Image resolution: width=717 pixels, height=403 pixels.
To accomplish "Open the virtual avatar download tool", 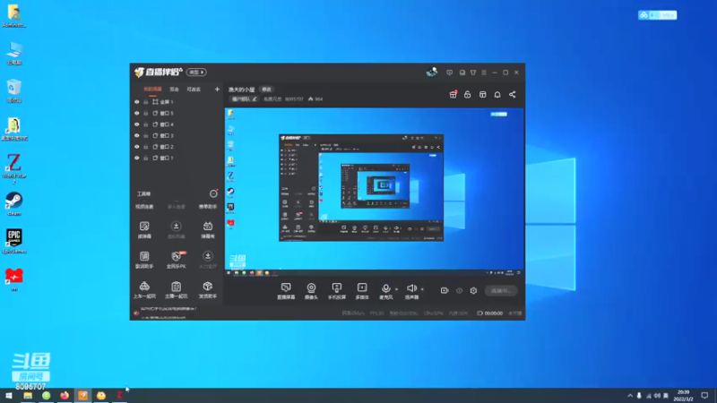I will (176, 229).
